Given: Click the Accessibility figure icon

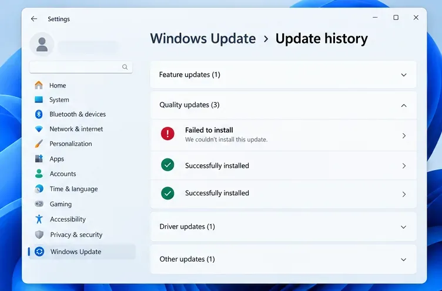Looking at the screenshot, I should point(39,219).
